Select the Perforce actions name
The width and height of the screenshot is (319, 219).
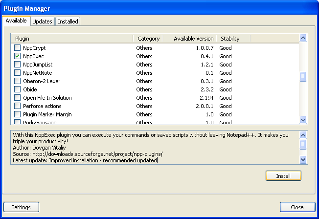[42, 107]
